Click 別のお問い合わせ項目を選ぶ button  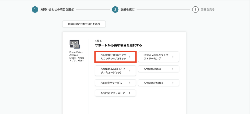(84, 24)
